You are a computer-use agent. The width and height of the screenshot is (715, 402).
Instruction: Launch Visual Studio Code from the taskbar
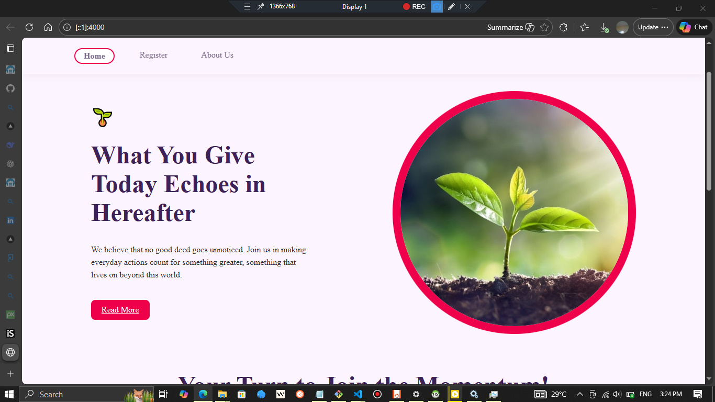coord(357,394)
